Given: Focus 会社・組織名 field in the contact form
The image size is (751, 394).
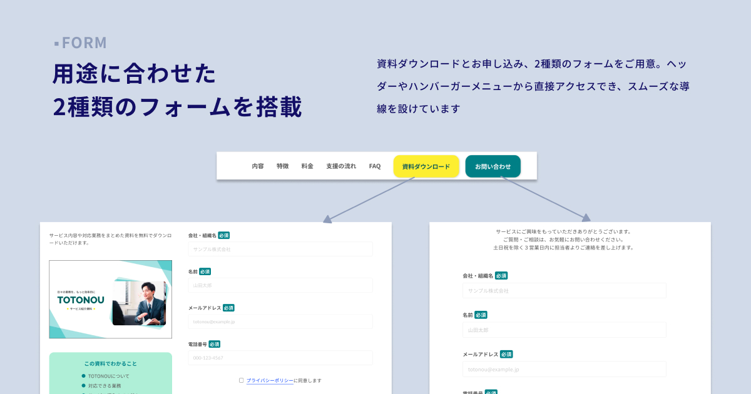Looking at the screenshot, I should (x=565, y=290).
